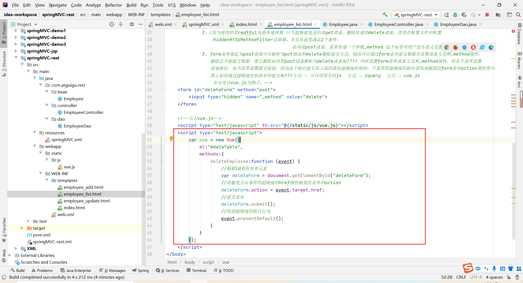The height and width of the screenshot is (283, 523).
Task: Click the intention lightbulb on line 52
Action: coord(171,139)
